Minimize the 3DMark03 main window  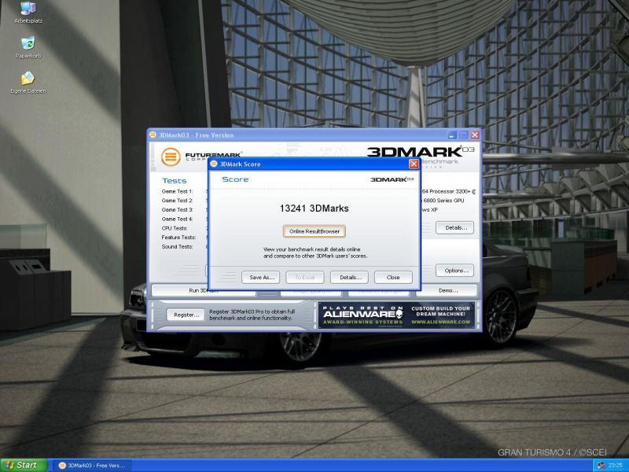pyautogui.click(x=452, y=135)
